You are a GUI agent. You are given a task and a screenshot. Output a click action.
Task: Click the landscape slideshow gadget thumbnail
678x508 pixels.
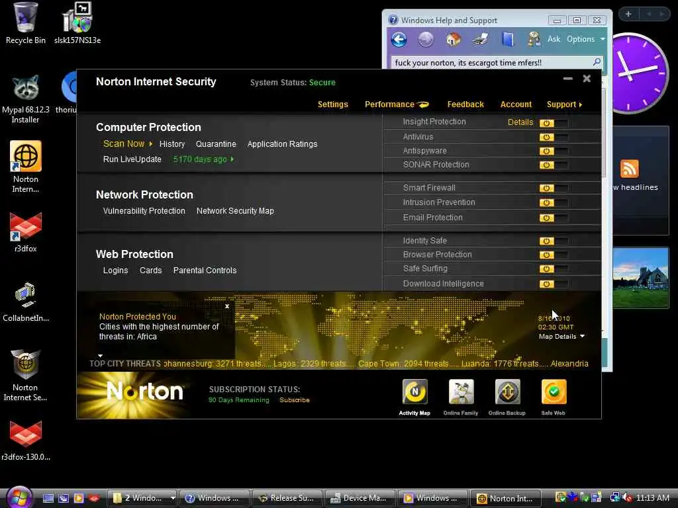pos(640,278)
